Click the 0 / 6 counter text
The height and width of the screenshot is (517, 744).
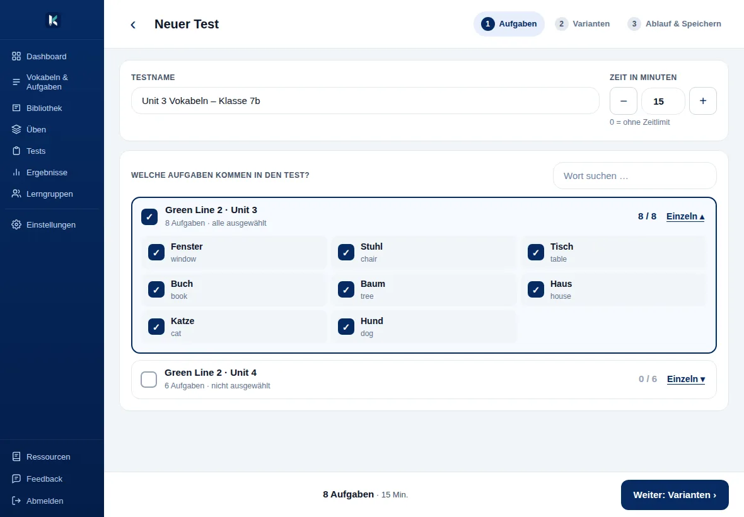click(648, 379)
